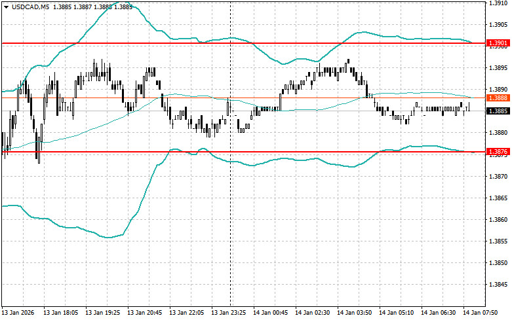
Task: Click the orange 1.3888 price label
Action: click(x=498, y=98)
